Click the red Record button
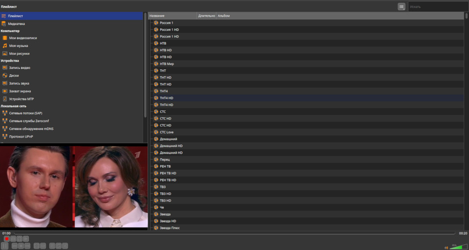 pyautogui.click(x=7, y=239)
